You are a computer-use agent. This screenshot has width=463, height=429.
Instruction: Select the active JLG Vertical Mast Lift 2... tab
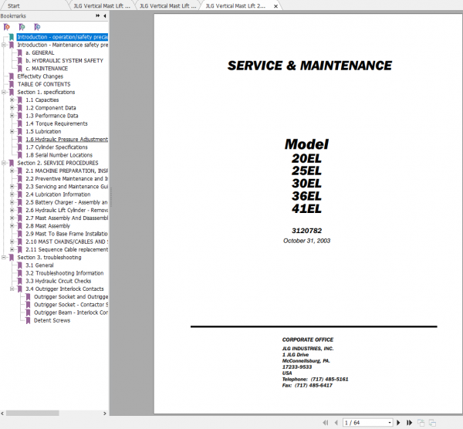tap(235, 5)
